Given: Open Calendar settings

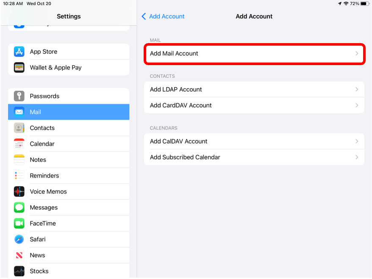Looking at the screenshot, I should coord(69,144).
